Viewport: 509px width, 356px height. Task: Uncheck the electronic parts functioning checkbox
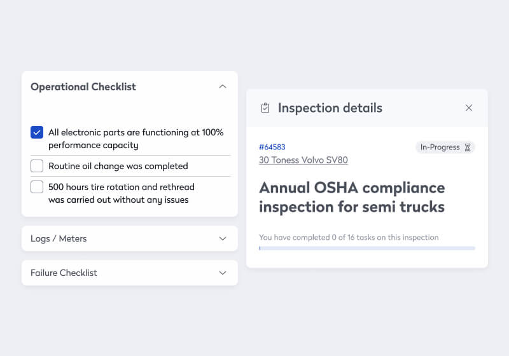[x=37, y=133]
